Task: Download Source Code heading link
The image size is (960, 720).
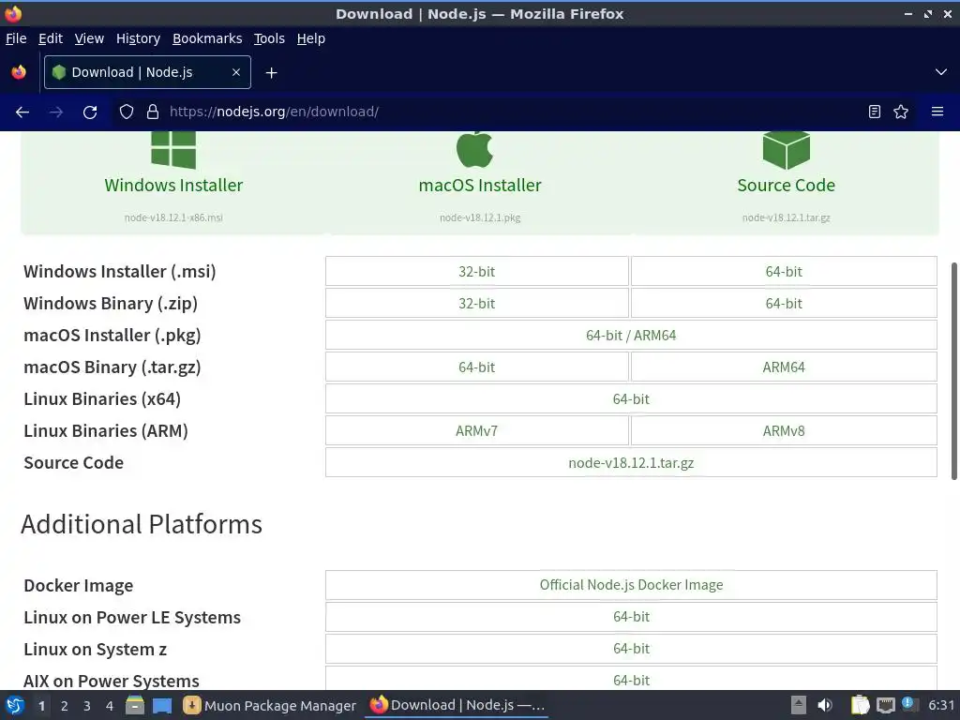Action: [787, 185]
